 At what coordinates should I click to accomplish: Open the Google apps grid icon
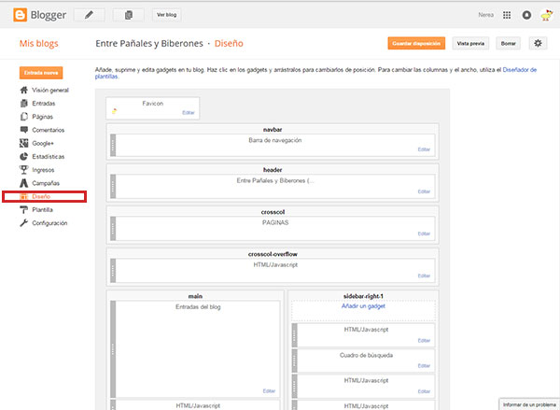pos(507,15)
